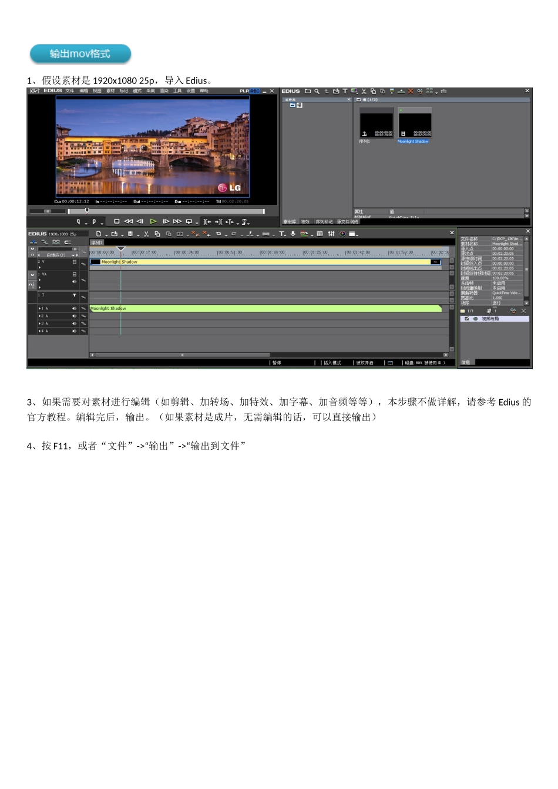Click the timeline ruler at 00:01:08:00
Viewport: 558px width, 789px height.
273,252
